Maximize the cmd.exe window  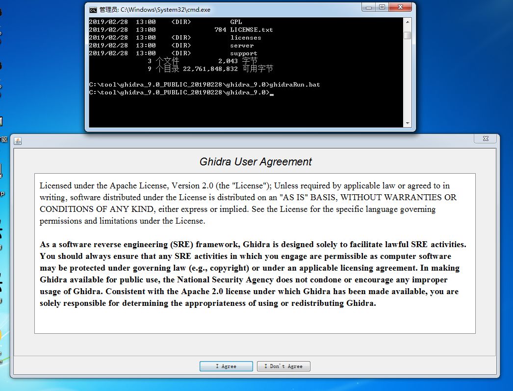tap(382, 7)
